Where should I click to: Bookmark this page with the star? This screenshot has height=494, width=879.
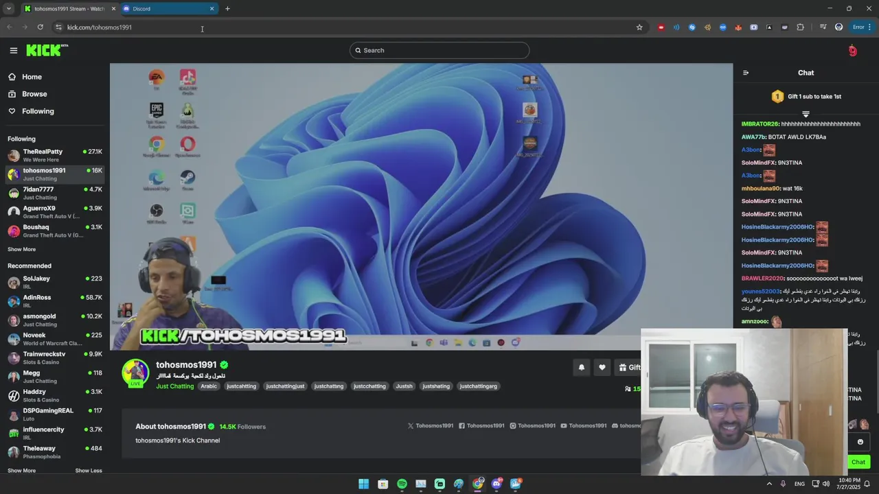tap(639, 27)
